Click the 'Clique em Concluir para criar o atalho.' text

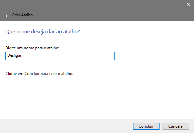click(39, 74)
